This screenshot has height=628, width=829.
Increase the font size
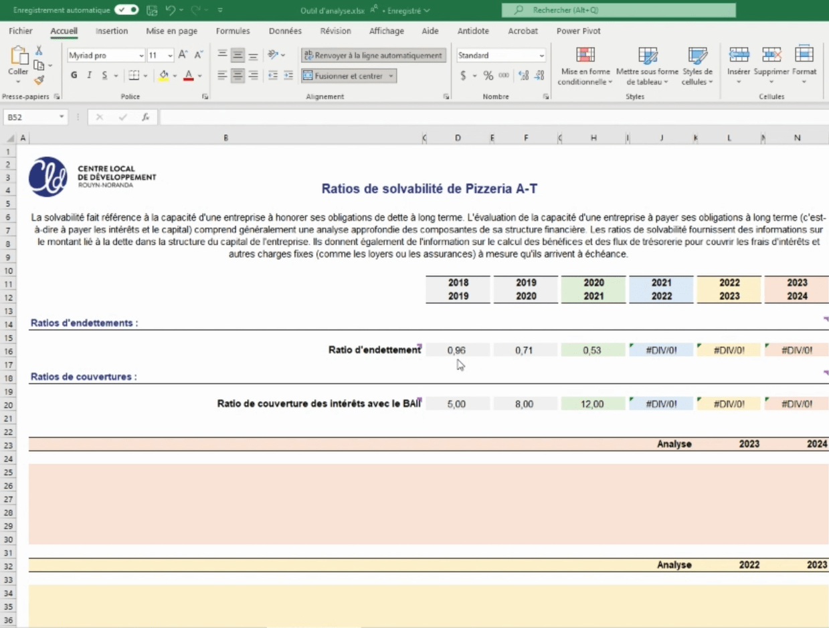coord(183,56)
